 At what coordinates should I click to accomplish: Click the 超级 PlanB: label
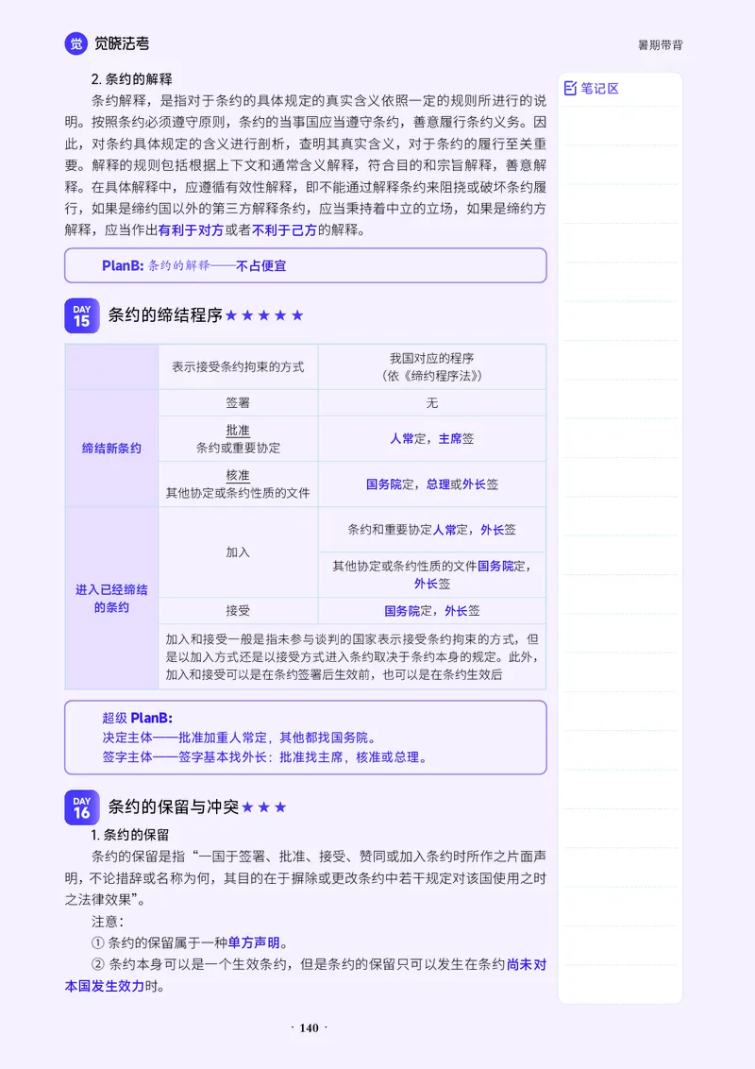tap(137, 718)
